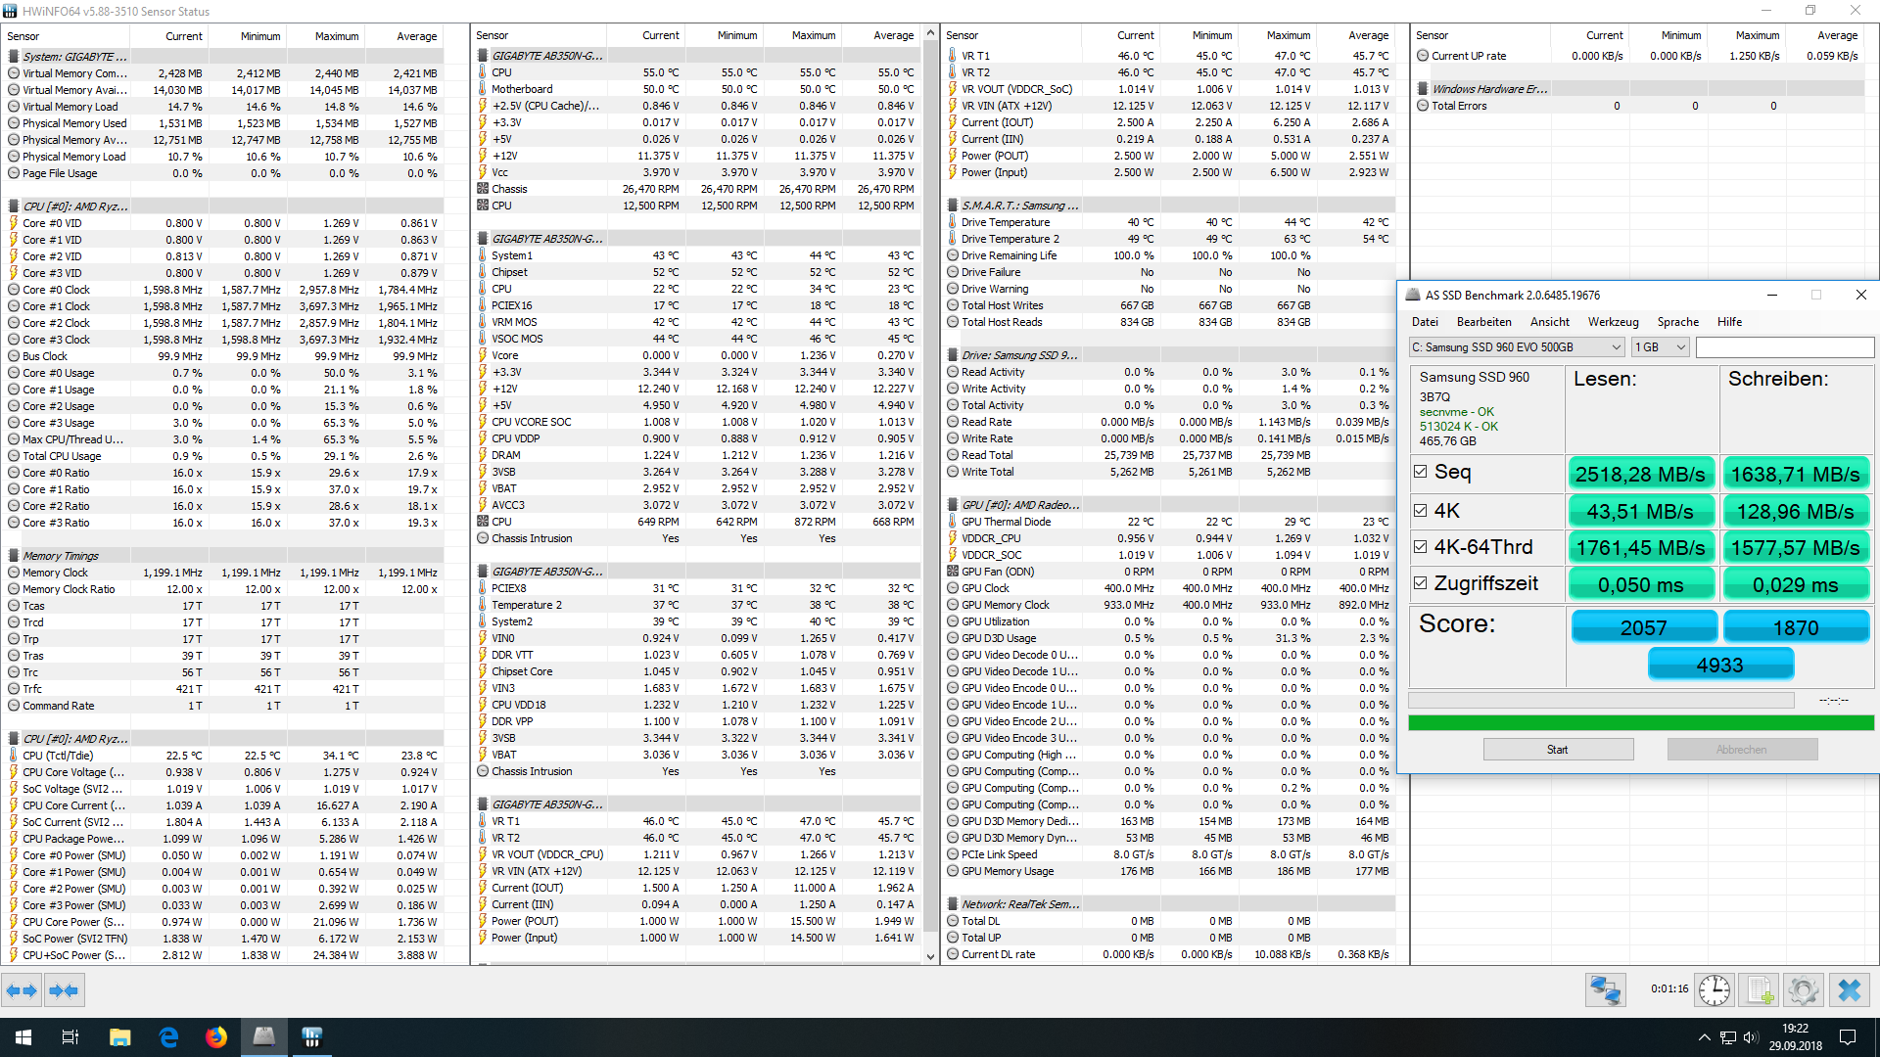This screenshot has width=1880, height=1057.
Task: Launch Firefox from the taskbar
Action: tap(215, 1036)
